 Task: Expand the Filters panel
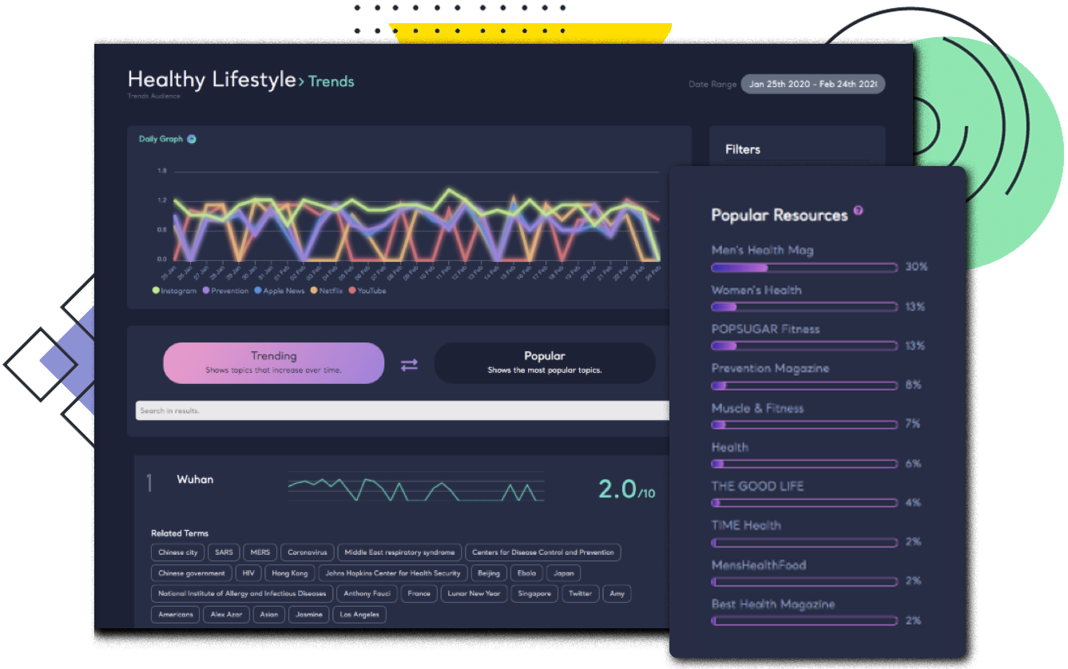pos(744,149)
